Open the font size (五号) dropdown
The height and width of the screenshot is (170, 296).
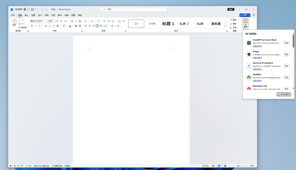coord(54,21)
